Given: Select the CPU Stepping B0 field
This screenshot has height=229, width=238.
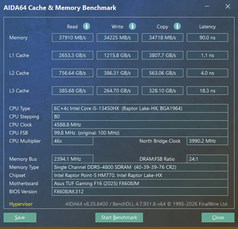Looking at the screenshot, I should click(x=140, y=116).
